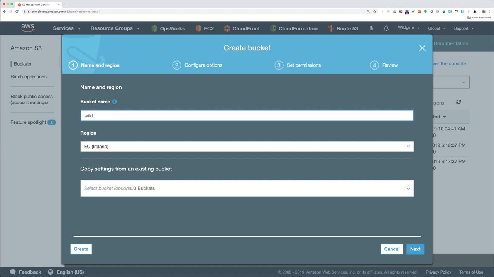Reload the S3 console page
The image size is (494, 277).
point(17,12)
